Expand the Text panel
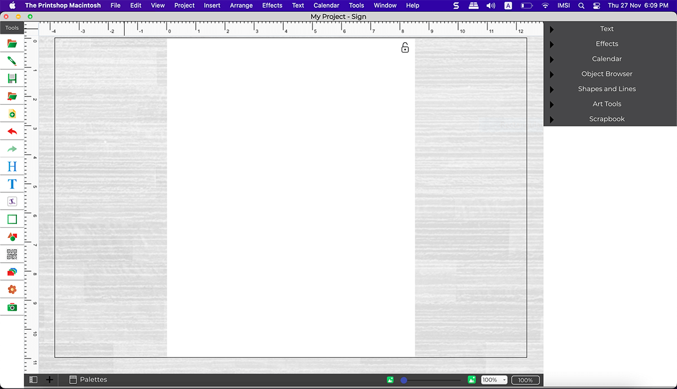This screenshot has height=389, width=677. click(606, 29)
